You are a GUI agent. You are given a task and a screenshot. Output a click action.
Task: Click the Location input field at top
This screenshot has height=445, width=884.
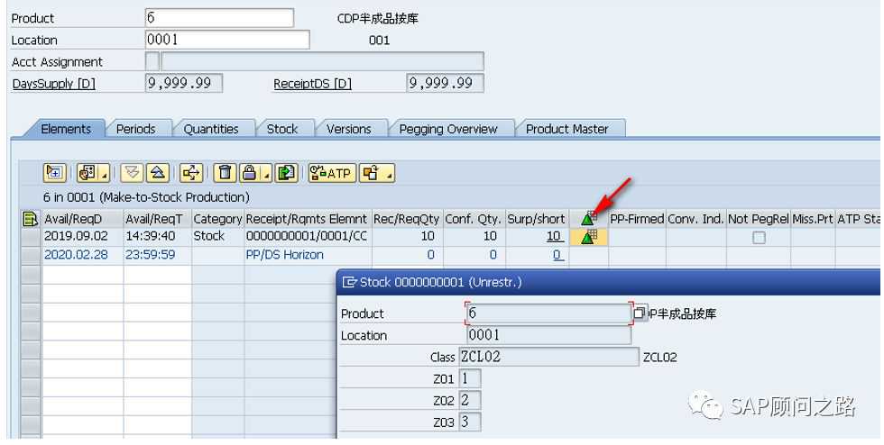pos(227,40)
